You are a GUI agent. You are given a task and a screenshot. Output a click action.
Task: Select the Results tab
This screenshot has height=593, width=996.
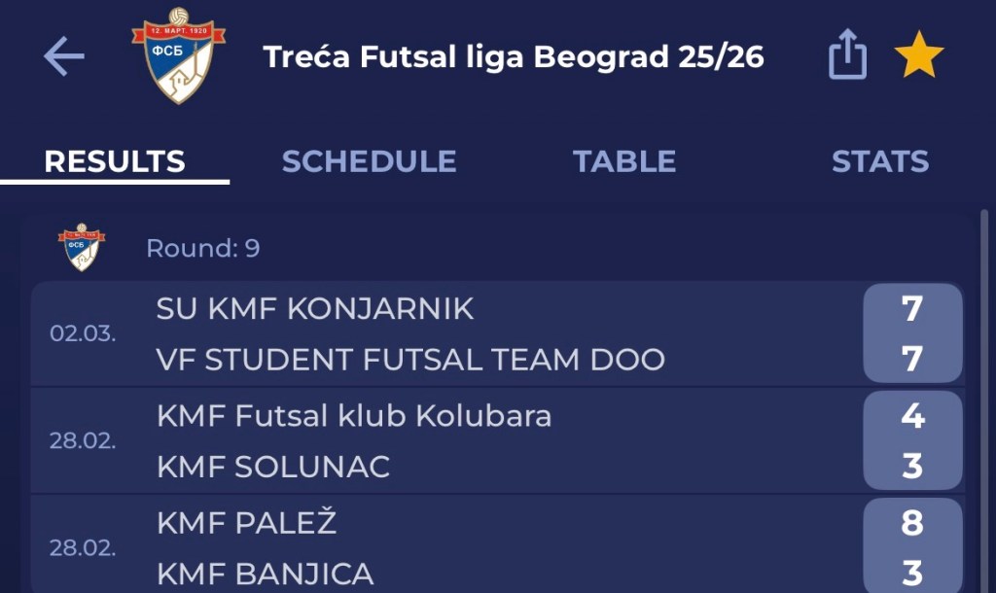click(115, 161)
